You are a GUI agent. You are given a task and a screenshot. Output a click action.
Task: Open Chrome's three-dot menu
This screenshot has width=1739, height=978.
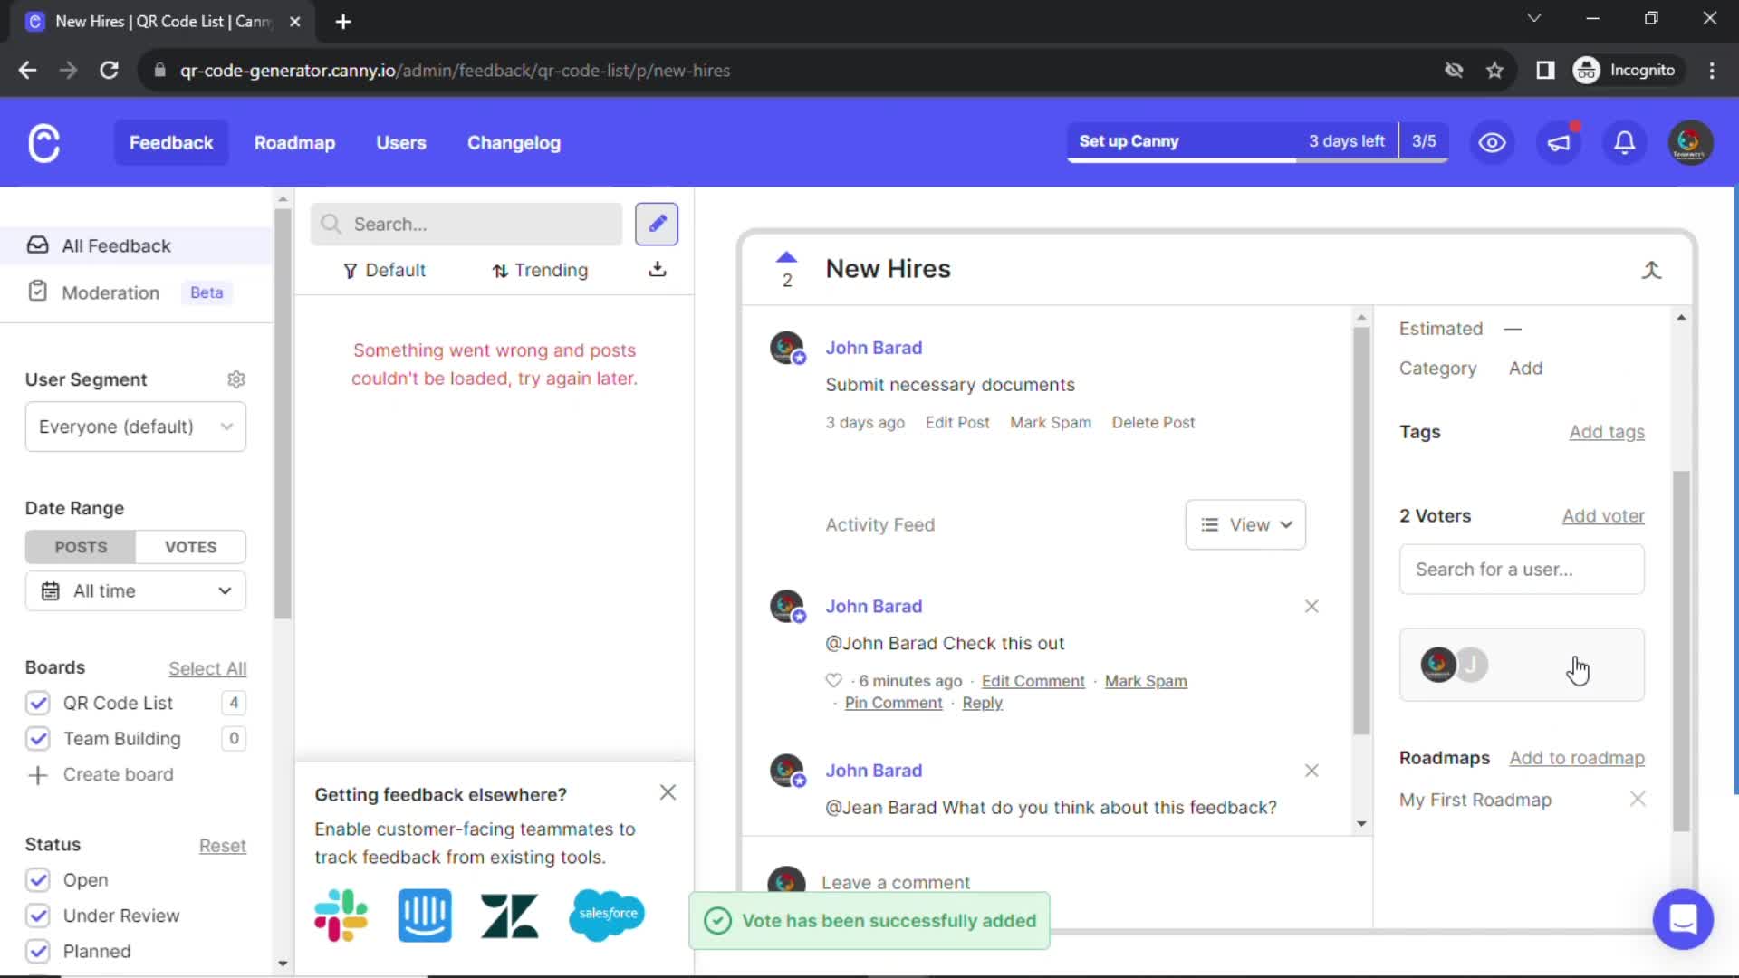(1711, 71)
